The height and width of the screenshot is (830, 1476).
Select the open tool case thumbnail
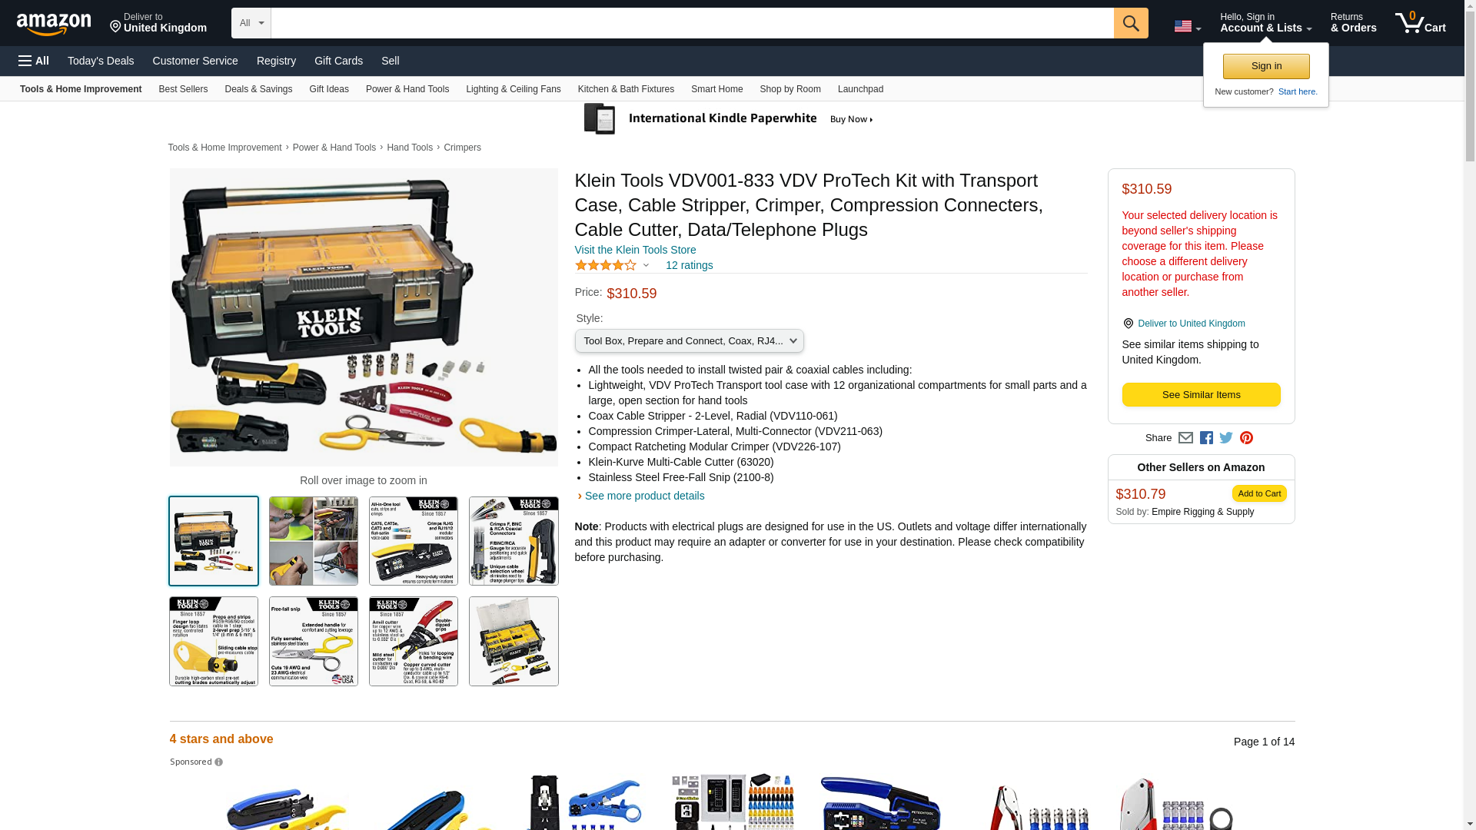514,642
